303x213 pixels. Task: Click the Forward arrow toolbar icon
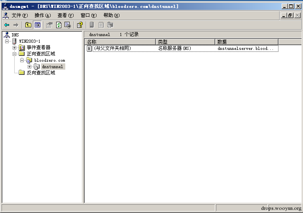pos(16,25)
